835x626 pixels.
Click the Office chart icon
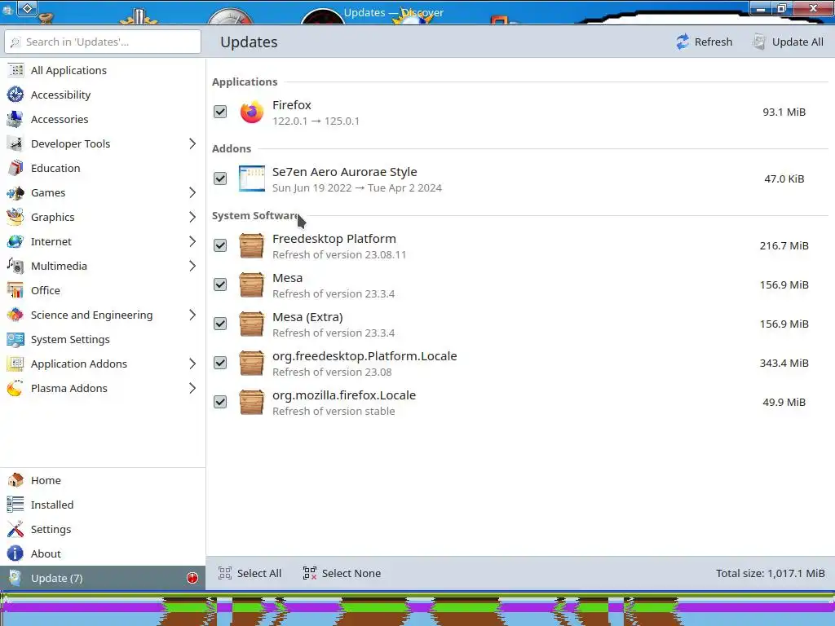tap(15, 291)
